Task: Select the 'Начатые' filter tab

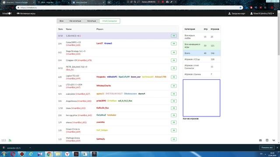Action: (91, 21)
